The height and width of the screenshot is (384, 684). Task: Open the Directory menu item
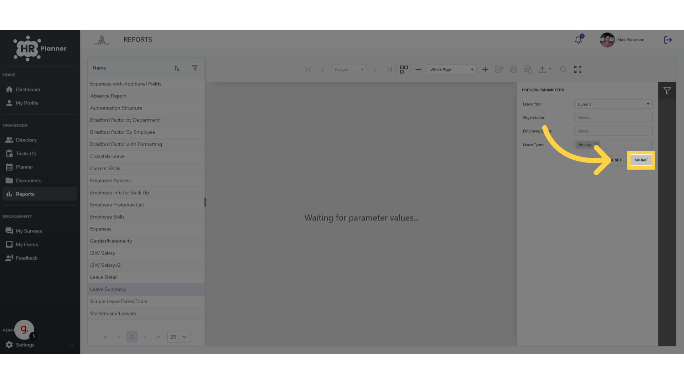click(40, 140)
